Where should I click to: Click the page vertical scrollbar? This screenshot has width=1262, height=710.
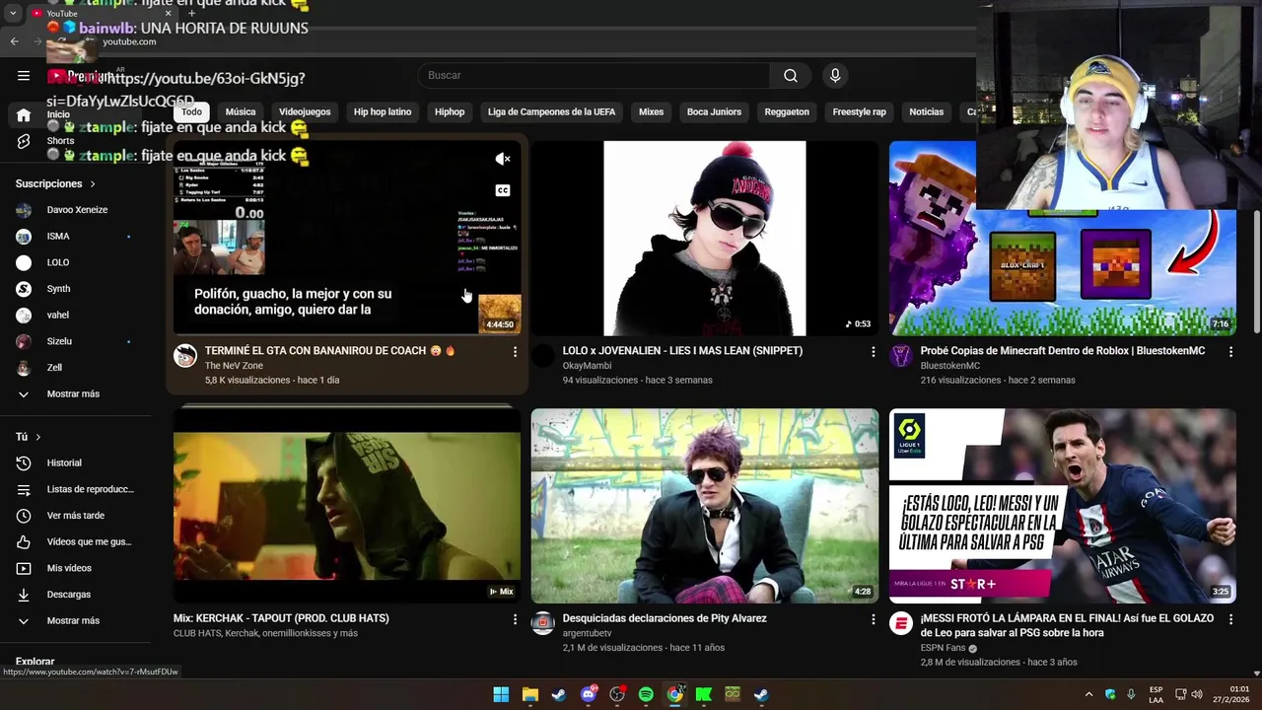[1256, 272]
